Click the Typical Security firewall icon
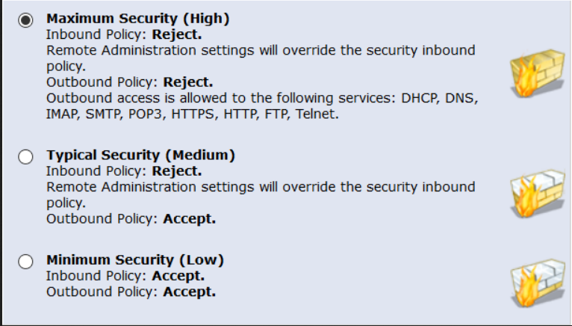The width and height of the screenshot is (572, 326). [535, 195]
